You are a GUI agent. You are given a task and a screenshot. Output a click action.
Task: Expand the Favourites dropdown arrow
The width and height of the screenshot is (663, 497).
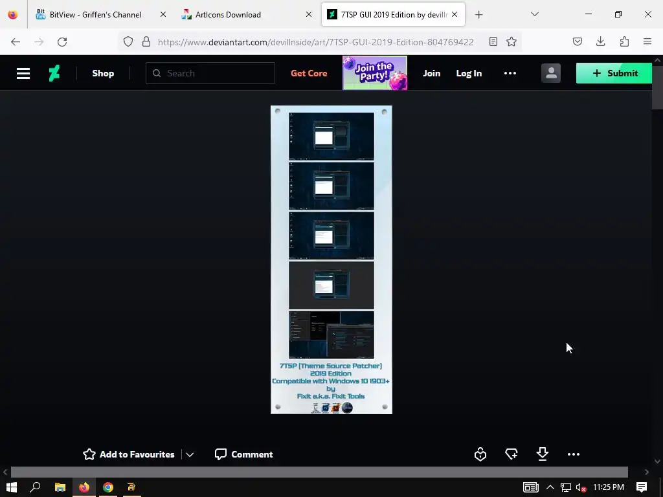click(x=190, y=455)
